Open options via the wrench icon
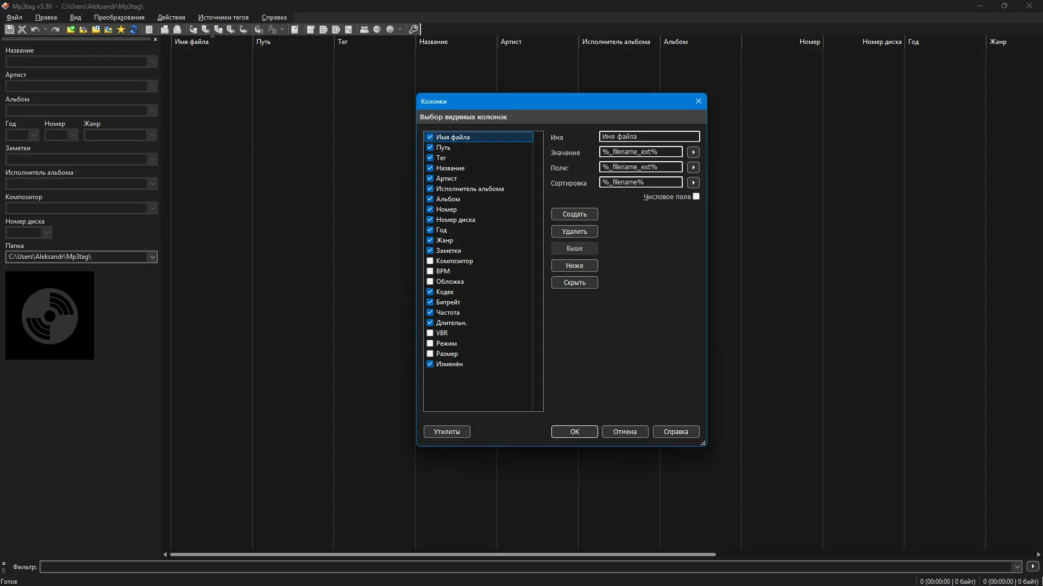This screenshot has height=586, width=1043. pyautogui.click(x=413, y=29)
